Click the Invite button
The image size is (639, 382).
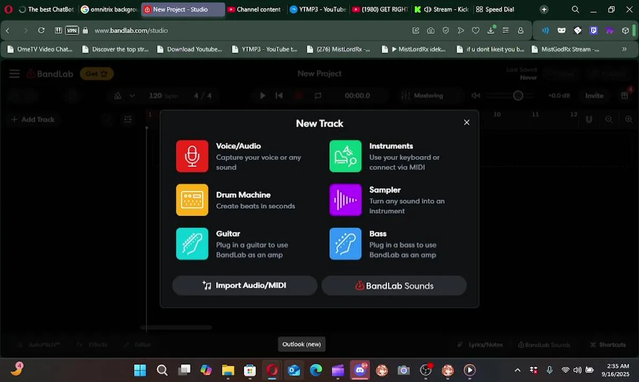tap(594, 95)
